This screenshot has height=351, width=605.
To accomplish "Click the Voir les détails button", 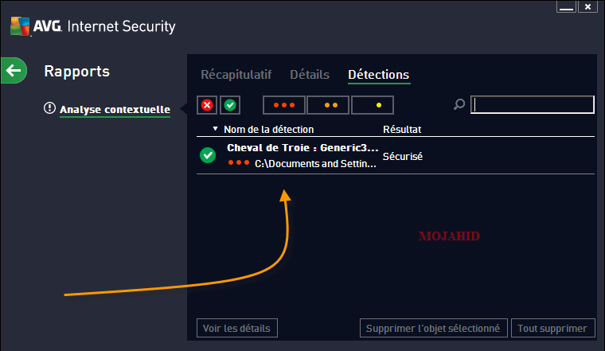I will point(237,328).
